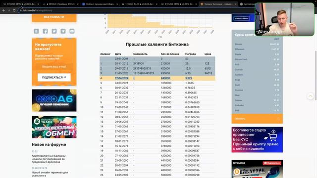
Task: Open the Криптовалютные Балканы forum link
Action: pyautogui.click(x=49, y=159)
